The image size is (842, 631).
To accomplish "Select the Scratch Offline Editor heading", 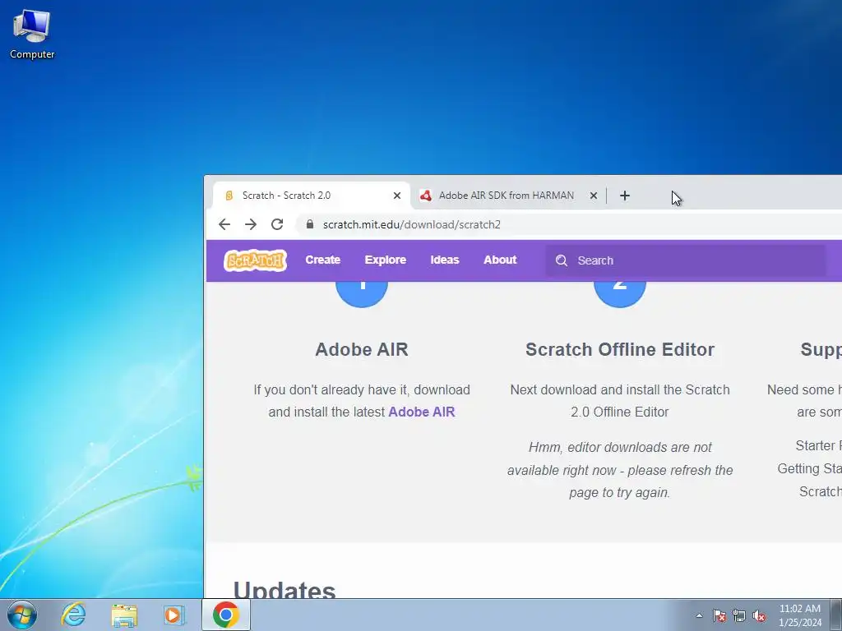I will point(620,349).
